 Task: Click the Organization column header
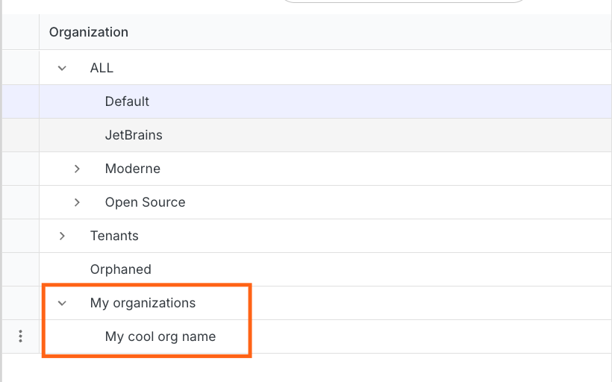click(89, 32)
